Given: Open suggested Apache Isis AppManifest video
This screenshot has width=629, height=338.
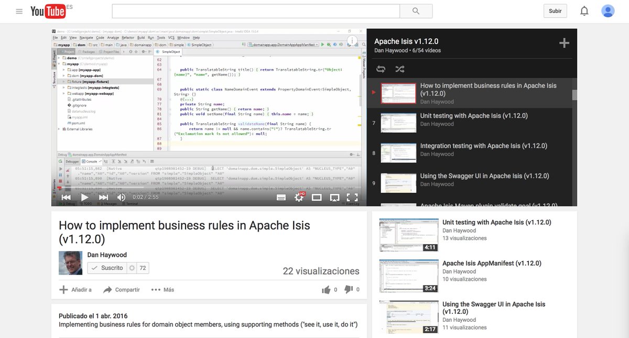Looking at the screenshot, I should click(x=492, y=263).
